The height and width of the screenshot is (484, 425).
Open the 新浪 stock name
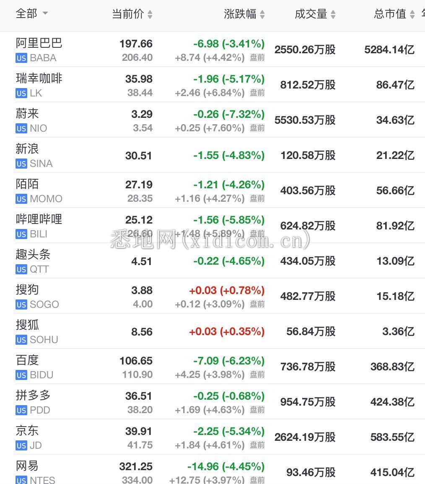[27, 149]
